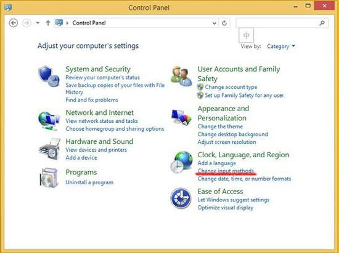Click Change input methods link
The width and height of the screenshot is (339, 253).
(226, 171)
